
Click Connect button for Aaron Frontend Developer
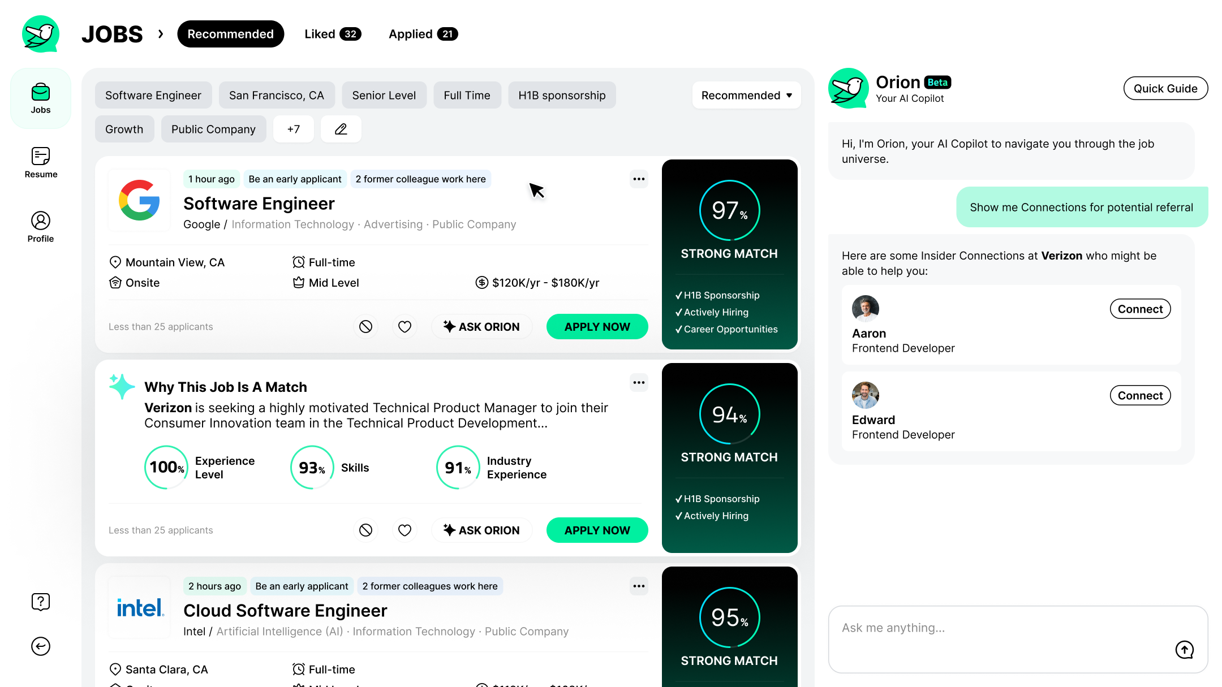click(1139, 309)
